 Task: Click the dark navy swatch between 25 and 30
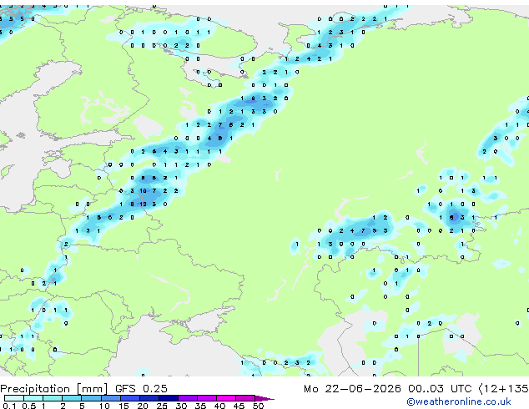168,398
